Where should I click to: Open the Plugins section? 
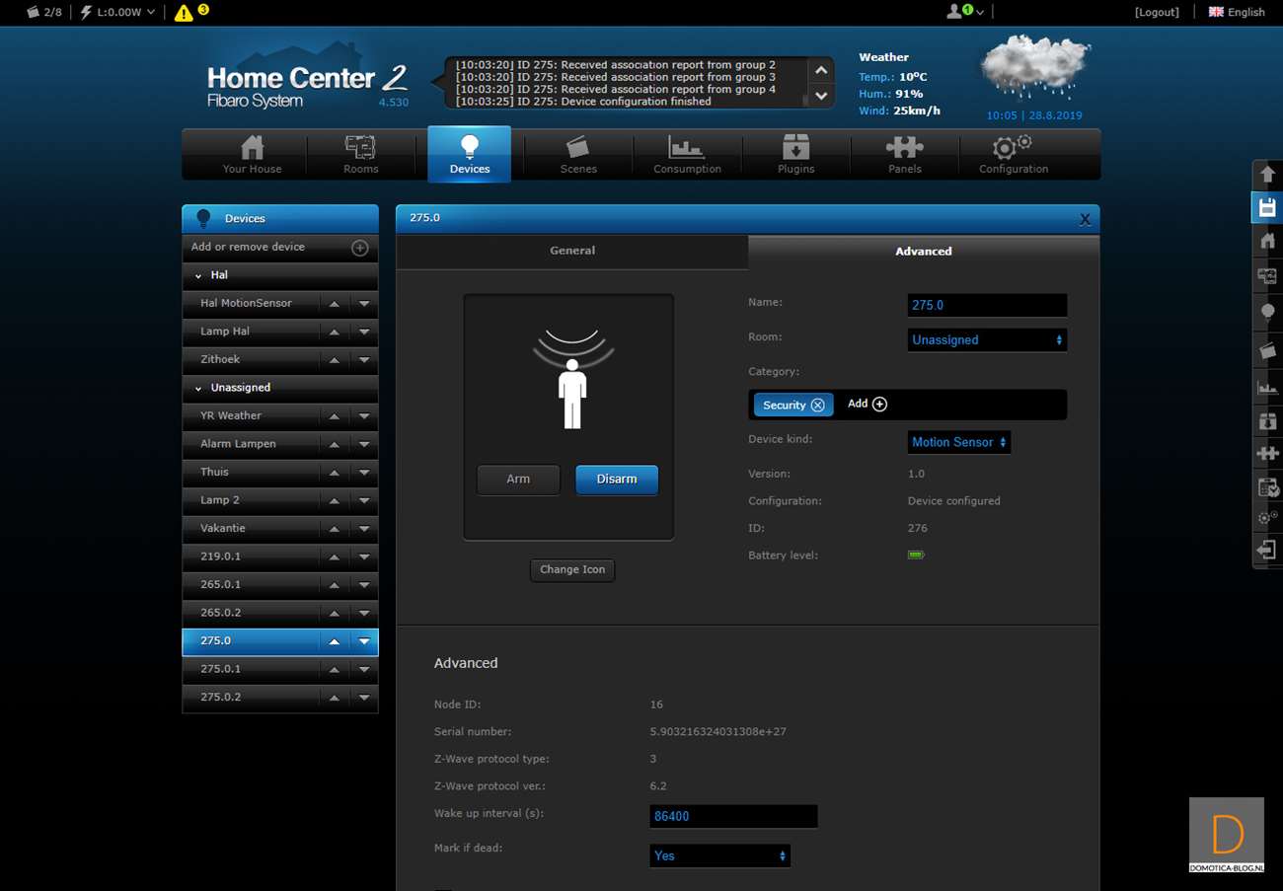(795, 155)
